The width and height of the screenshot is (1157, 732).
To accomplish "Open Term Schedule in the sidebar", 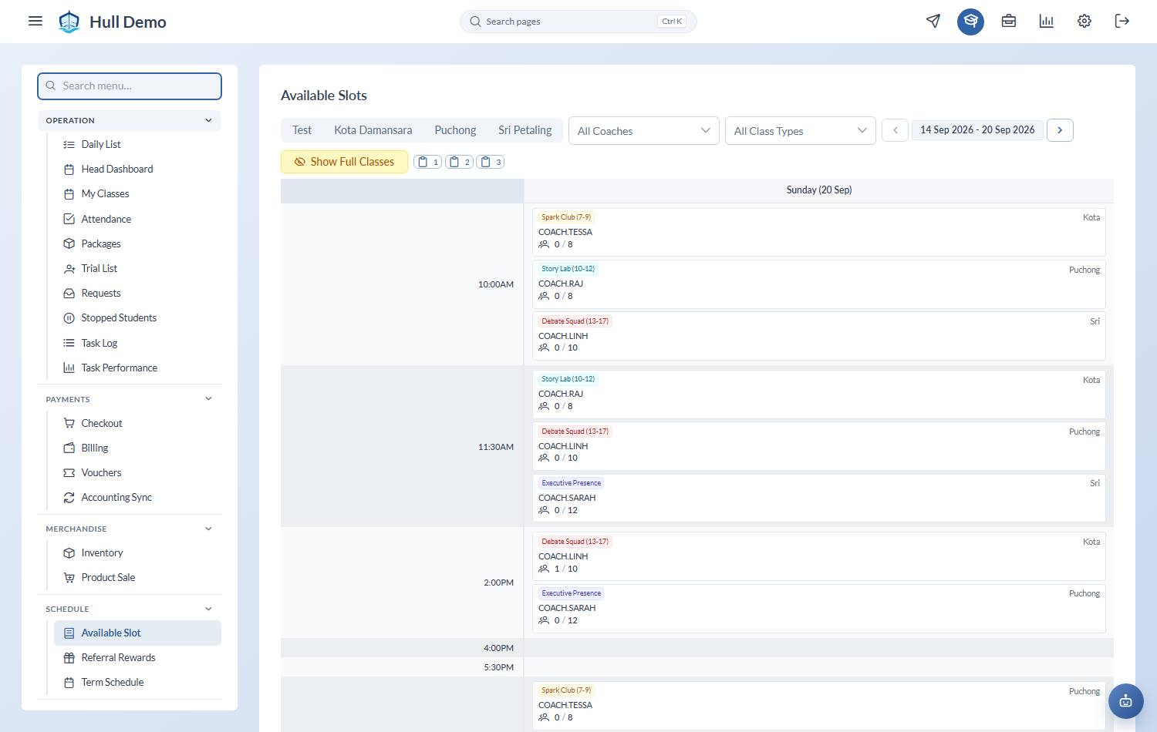I will coord(137,682).
